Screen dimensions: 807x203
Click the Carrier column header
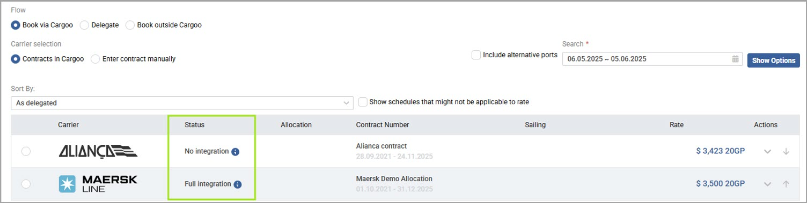tap(69, 125)
